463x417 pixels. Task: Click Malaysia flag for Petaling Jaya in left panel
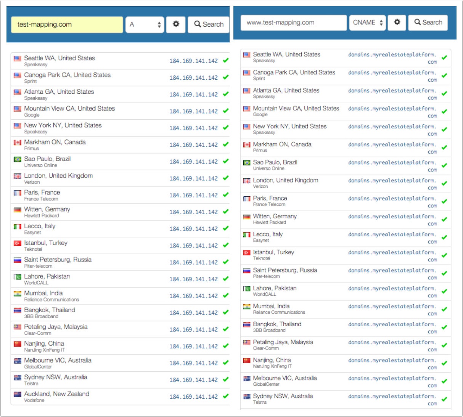[x=18, y=327]
